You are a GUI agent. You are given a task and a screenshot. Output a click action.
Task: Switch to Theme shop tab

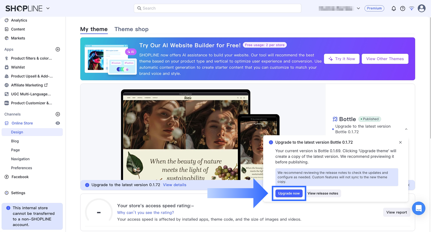(x=131, y=29)
